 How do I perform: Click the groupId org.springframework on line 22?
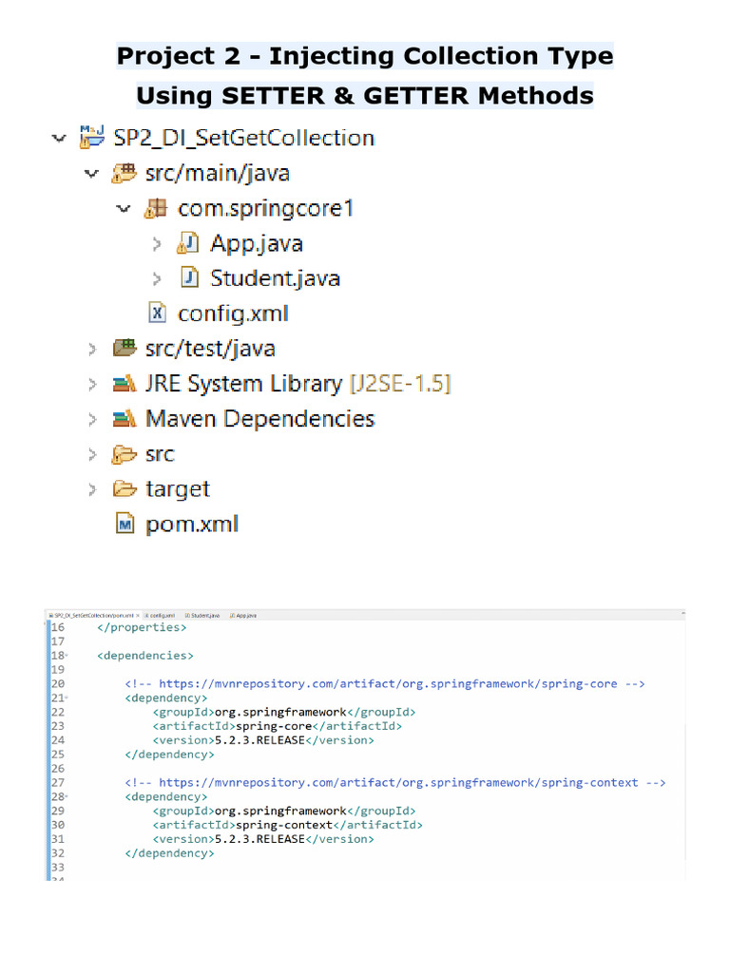[280, 712]
